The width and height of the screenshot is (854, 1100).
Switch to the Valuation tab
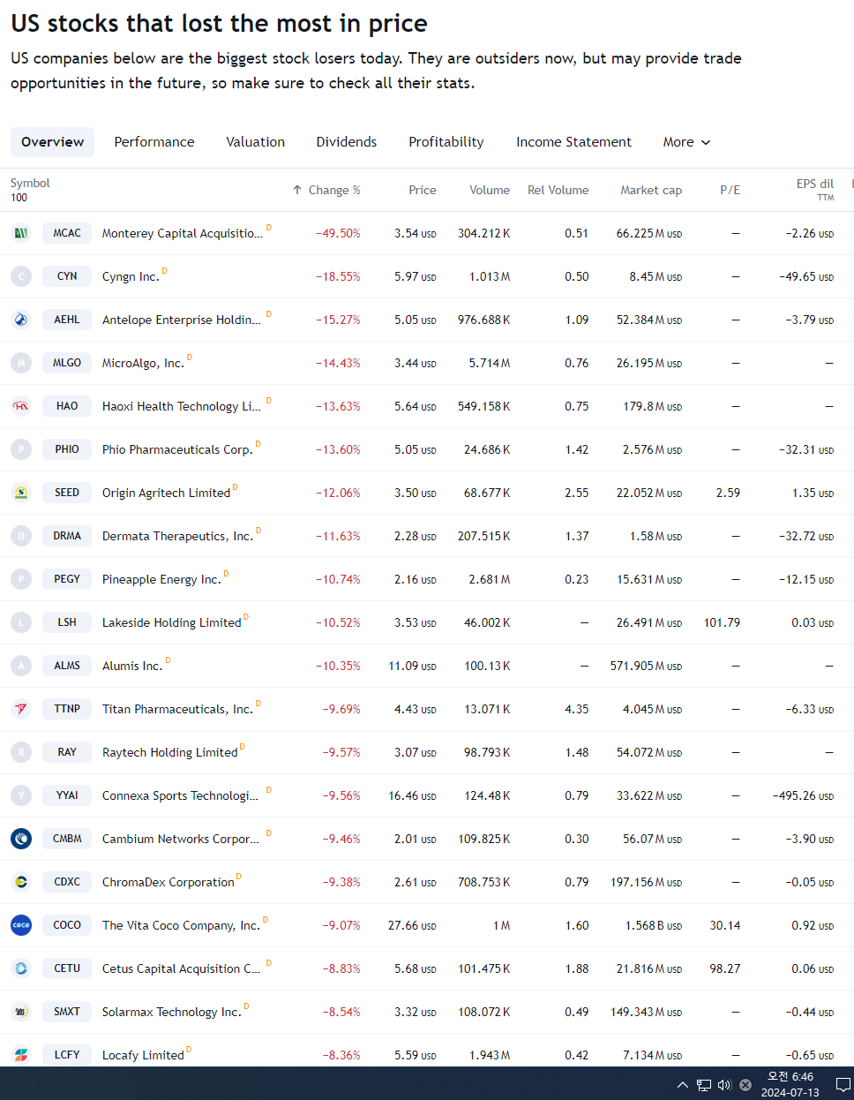pyautogui.click(x=255, y=142)
